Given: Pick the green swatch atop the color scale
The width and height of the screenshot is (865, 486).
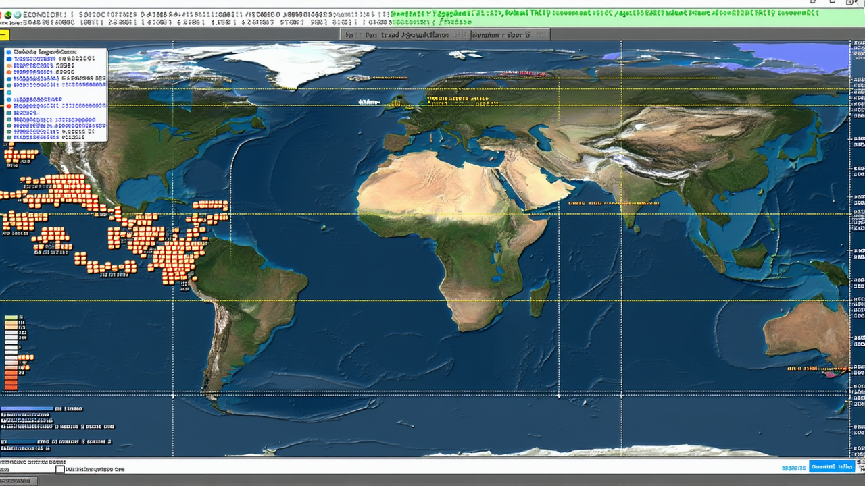Looking at the screenshot, I should point(11,317).
